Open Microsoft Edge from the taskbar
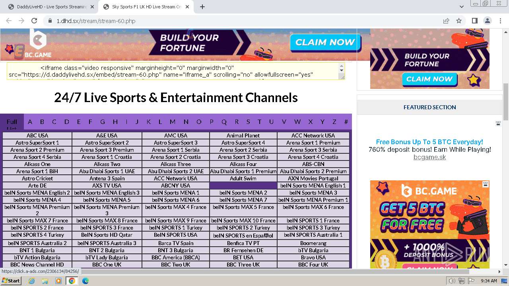The image size is (509, 286). pos(85,281)
